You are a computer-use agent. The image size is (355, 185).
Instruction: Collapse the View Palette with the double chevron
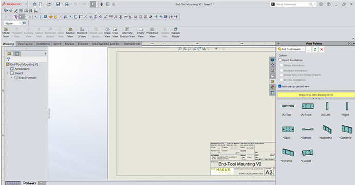(278, 43)
